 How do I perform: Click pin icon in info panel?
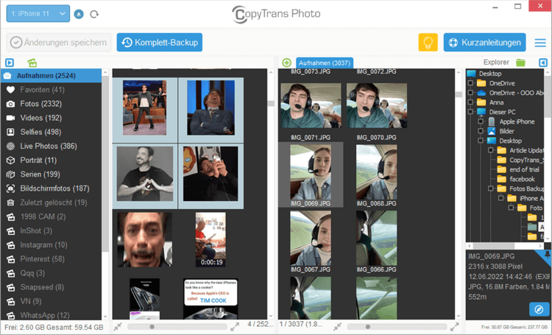coord(547,254)
